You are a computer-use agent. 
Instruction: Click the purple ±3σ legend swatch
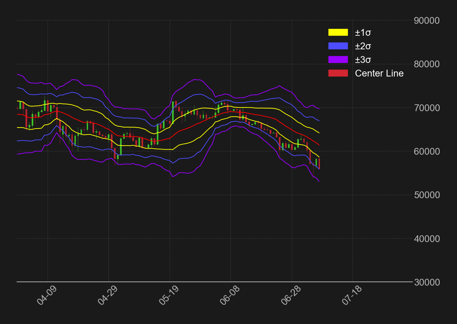click(x=338, y=59)
